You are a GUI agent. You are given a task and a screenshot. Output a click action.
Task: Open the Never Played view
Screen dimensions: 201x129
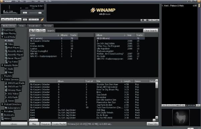[13, 58]
